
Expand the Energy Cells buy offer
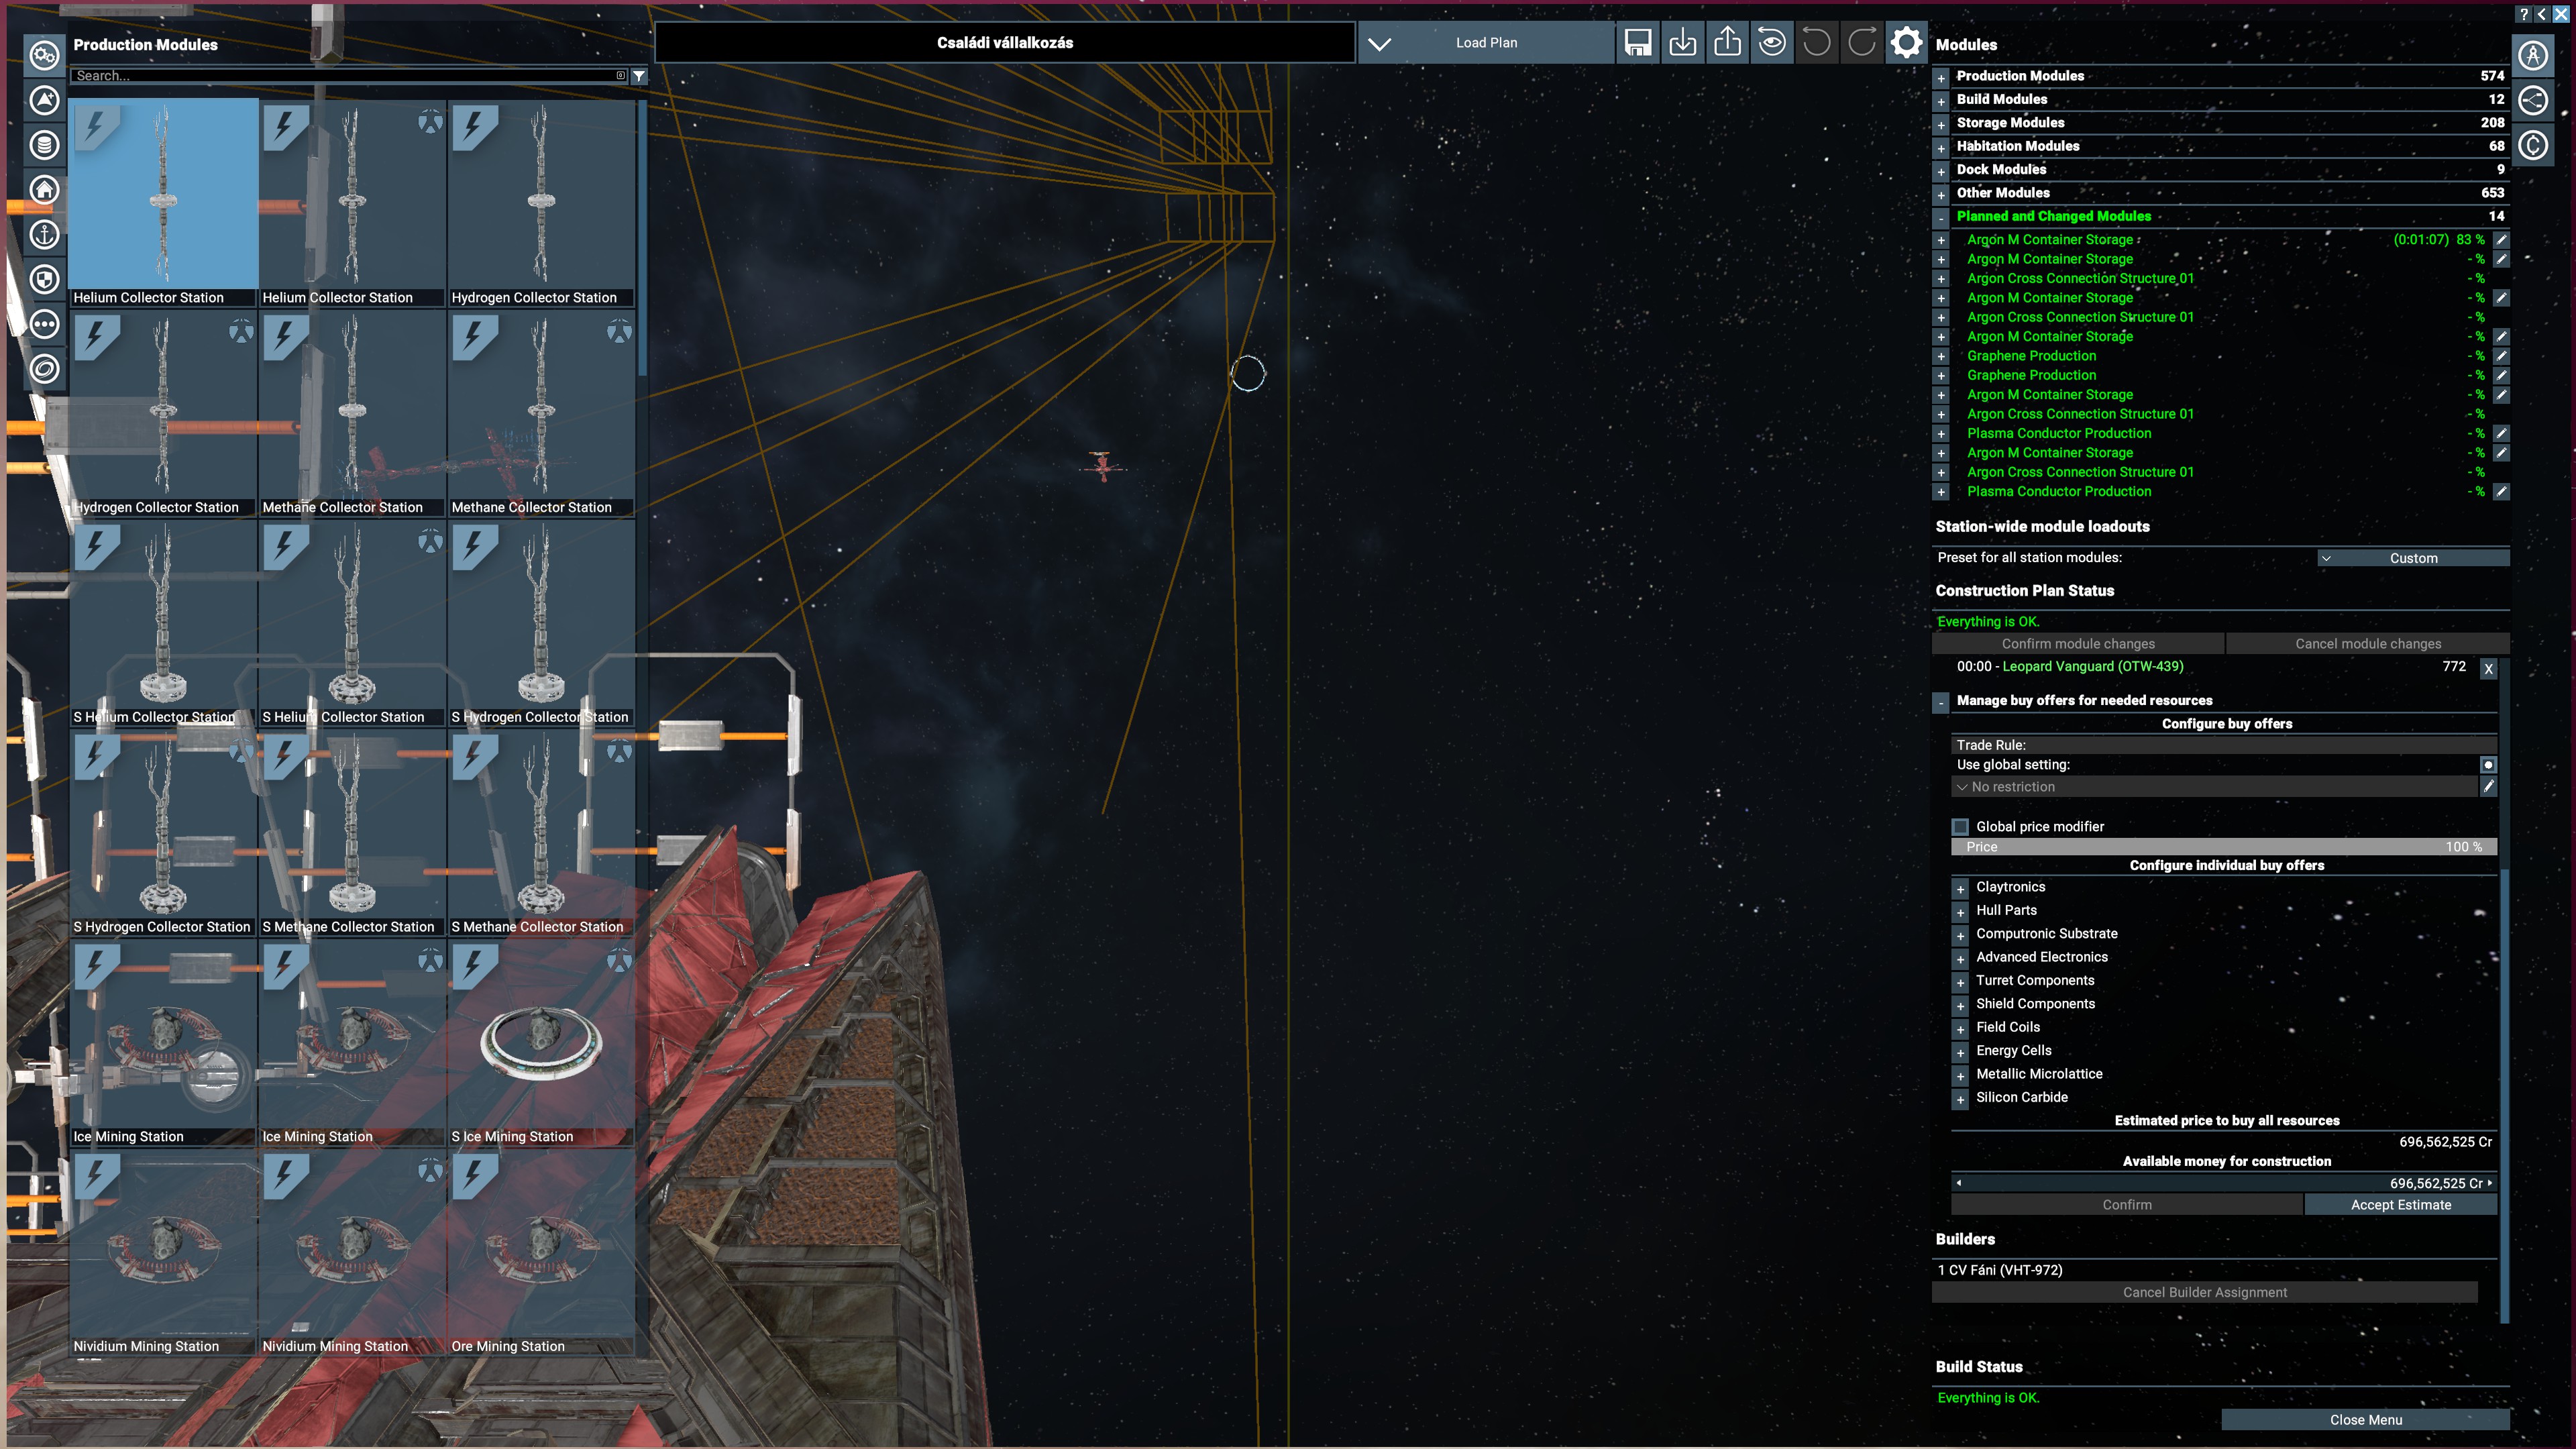[1961, 1052]
